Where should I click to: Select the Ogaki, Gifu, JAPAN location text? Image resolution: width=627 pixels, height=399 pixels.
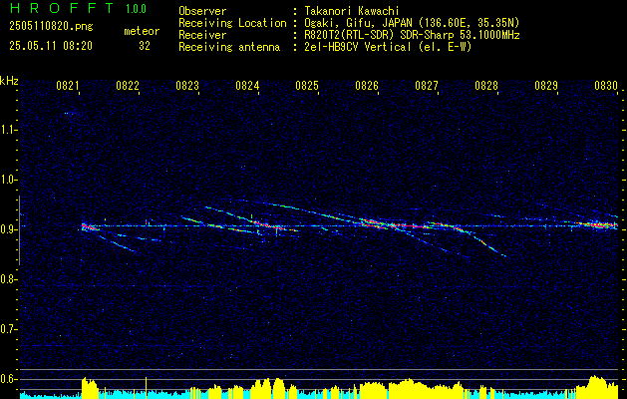[412, 23]
